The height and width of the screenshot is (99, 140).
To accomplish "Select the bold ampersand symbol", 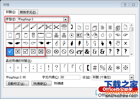I will [87, 52].
